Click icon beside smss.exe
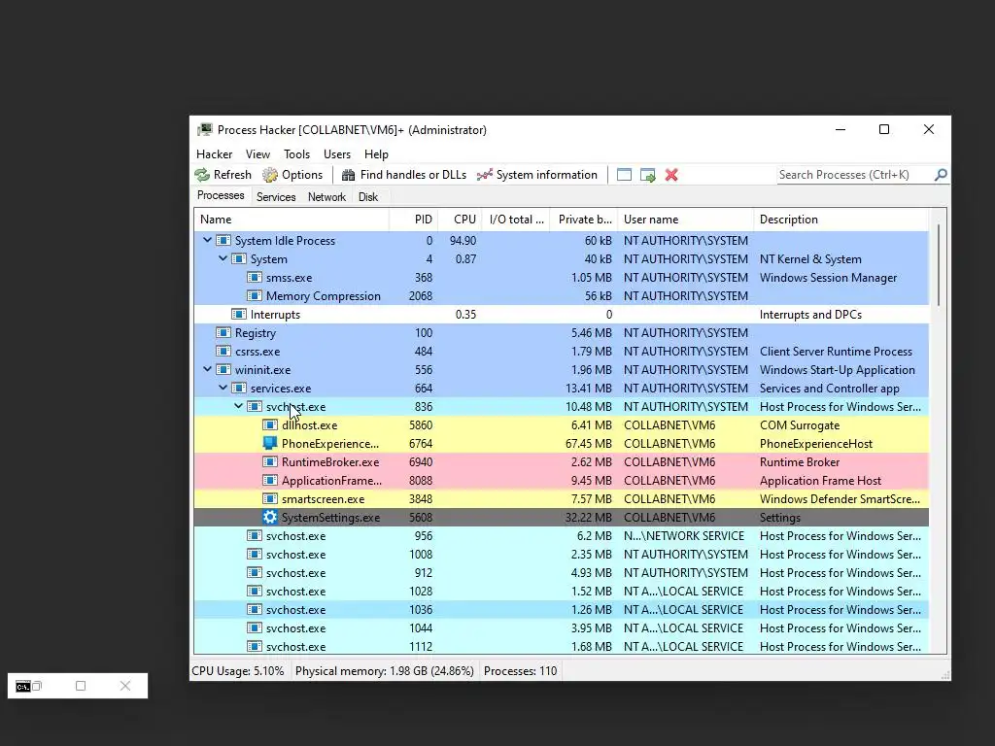Image resolution: width=995 pixels, height=746 pixels. [255, 277]
